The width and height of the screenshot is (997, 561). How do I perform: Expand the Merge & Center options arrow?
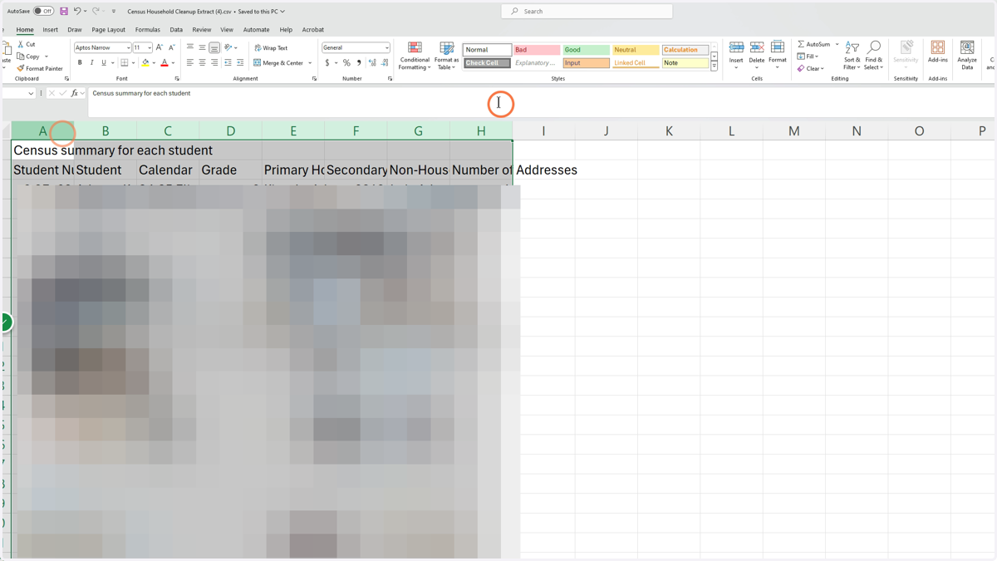click(310, 62)
